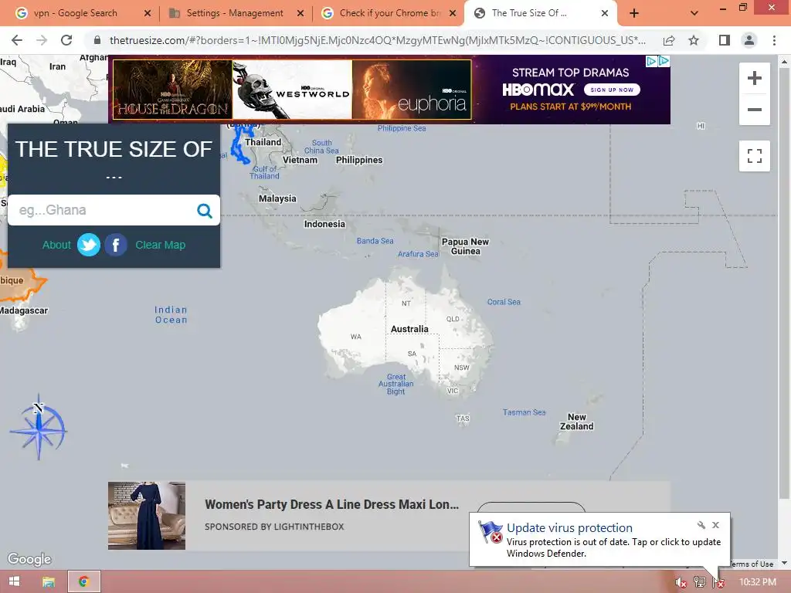The height and width of the screenshot is (593, 791).
Task: Switch to vpn - Google Search tab
Action: pos(75,13)
